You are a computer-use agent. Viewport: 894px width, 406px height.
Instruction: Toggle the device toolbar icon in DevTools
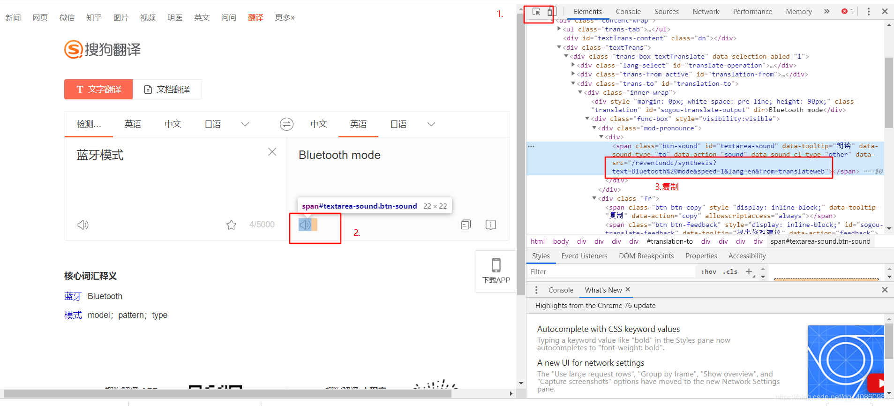pos(551,12)
